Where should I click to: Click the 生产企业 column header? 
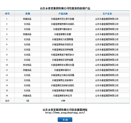tap(107, 14)
